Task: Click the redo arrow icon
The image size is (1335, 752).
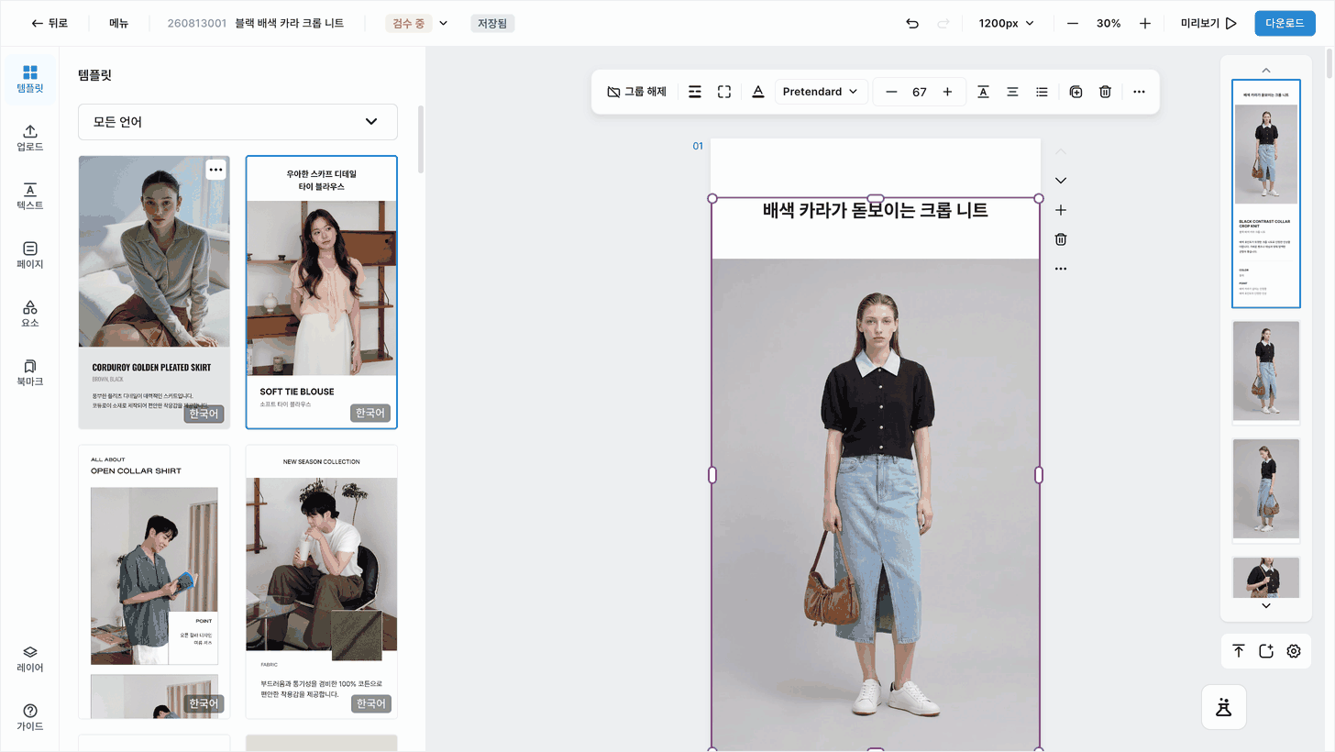Action: (943, 23)
